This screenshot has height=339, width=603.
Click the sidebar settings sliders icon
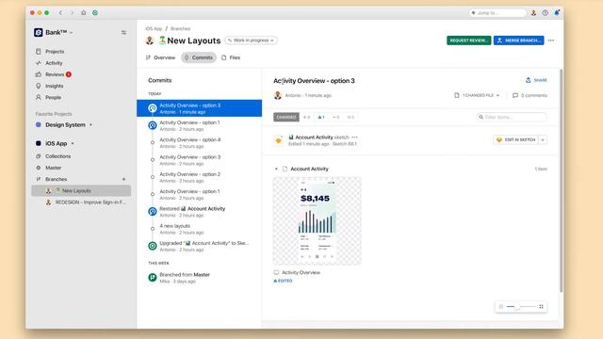click(123, 33)
